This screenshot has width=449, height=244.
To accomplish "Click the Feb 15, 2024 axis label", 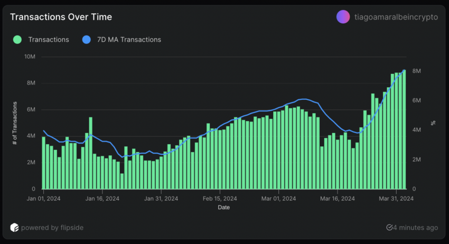I will click(x=221, y=199).
